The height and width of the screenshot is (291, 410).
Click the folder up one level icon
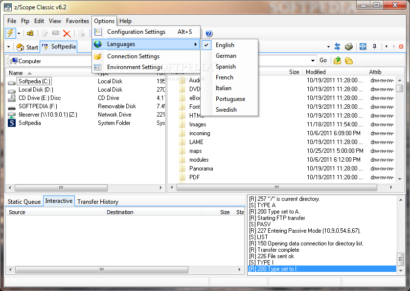(338, 61)
